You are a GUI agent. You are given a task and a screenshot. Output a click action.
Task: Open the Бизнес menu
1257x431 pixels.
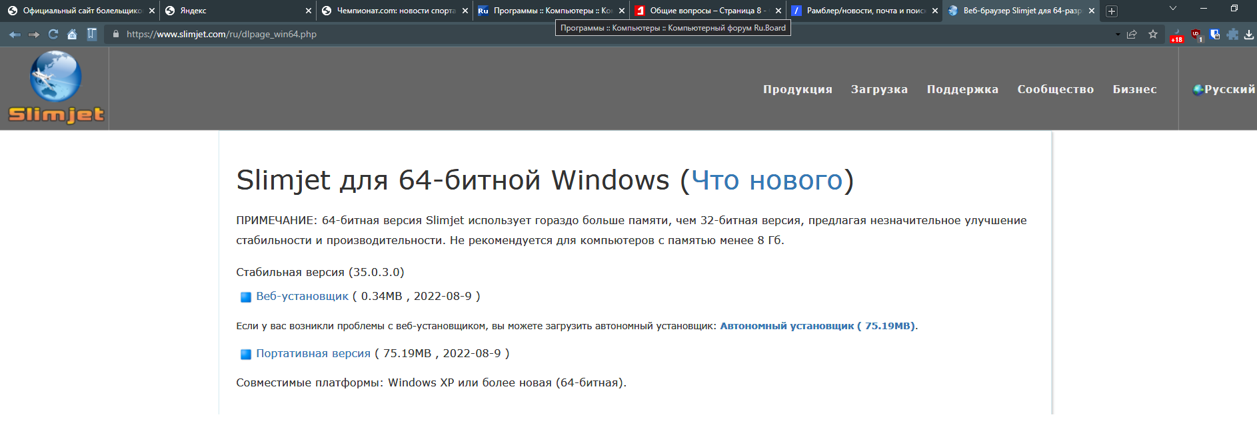coord(1134,89)
